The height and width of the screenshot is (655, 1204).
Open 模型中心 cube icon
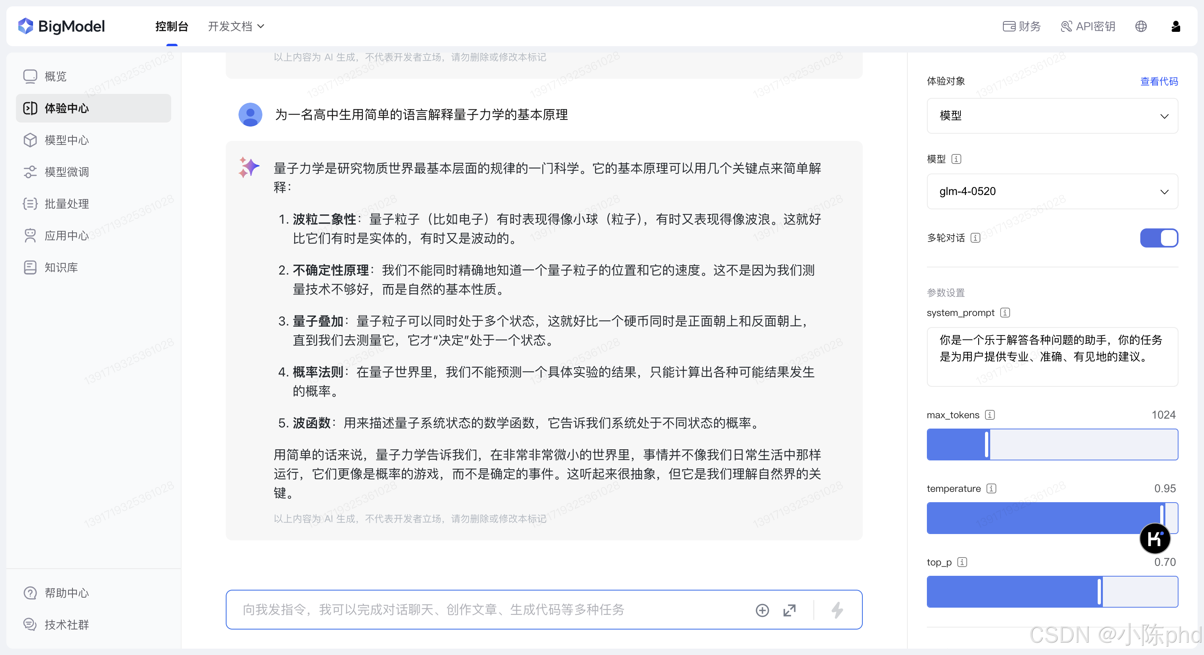30,140
